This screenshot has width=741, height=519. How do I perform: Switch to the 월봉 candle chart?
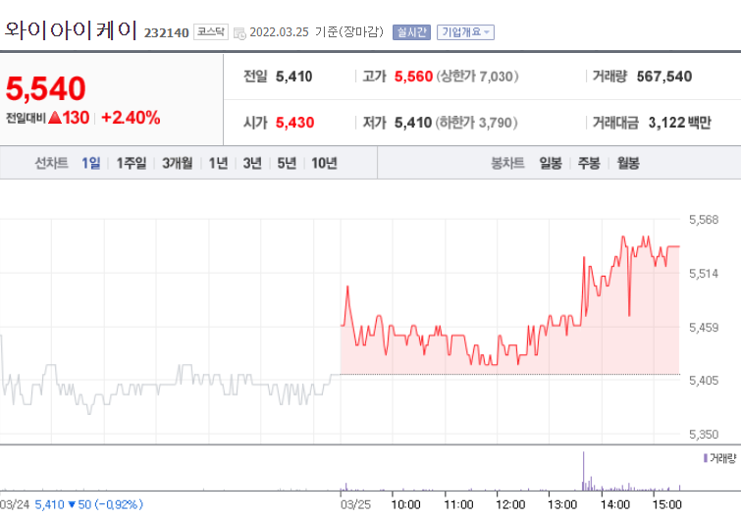point(628,163)
